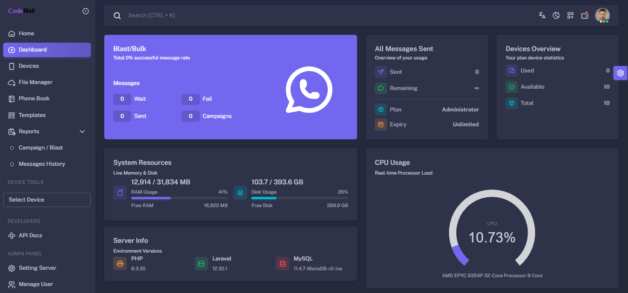This screenshot has height=293, width=628.
Task: Open the user profile avatar menu
Action: pyautogui.click(x=602, y=15)
